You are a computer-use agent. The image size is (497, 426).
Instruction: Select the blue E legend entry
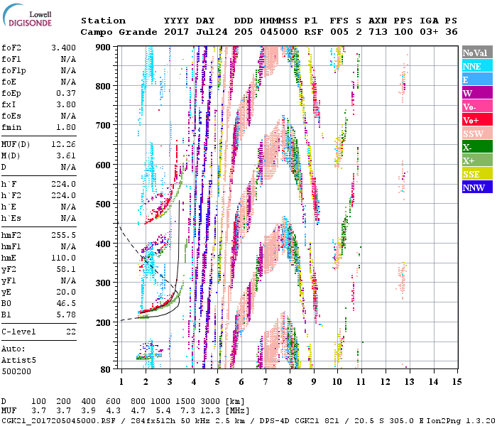pyautogui.click(x=477, y=80)
